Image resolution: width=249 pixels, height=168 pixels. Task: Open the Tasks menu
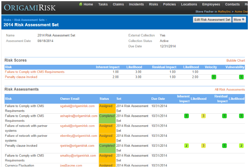point(103,4)
